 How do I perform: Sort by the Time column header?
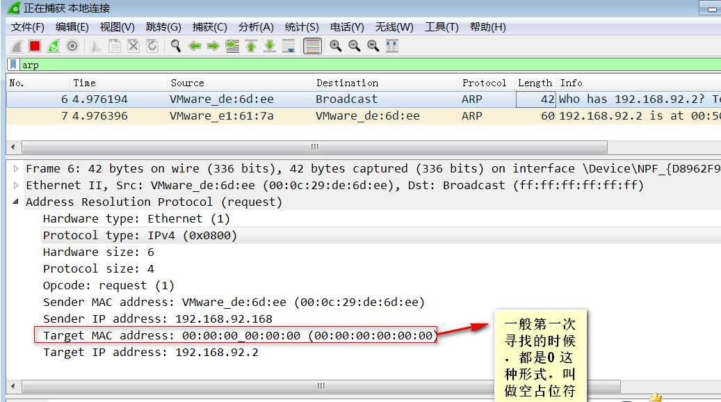tap(119, 83)
